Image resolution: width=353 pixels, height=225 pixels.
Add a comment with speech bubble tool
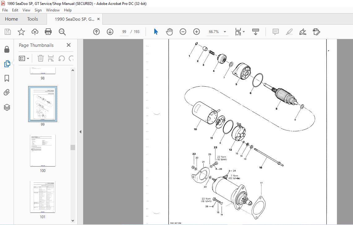pos(275,32)
